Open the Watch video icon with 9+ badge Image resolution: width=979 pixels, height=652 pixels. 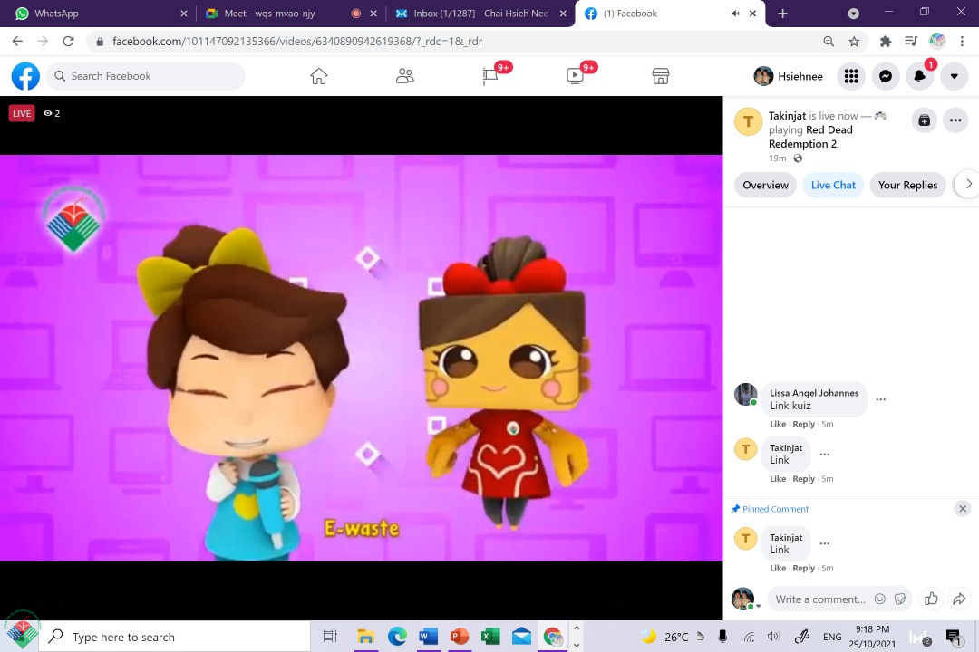click(575, 76)
